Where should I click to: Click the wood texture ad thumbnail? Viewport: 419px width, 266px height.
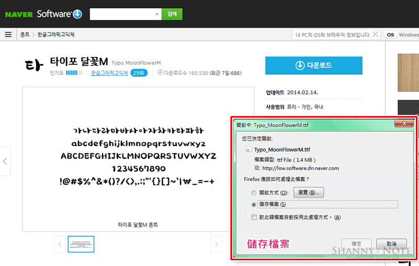[408, 73]
